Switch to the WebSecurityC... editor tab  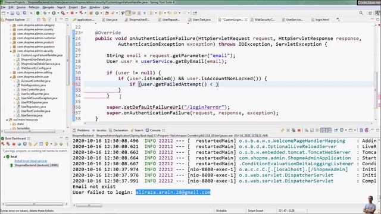click(263, 20)
